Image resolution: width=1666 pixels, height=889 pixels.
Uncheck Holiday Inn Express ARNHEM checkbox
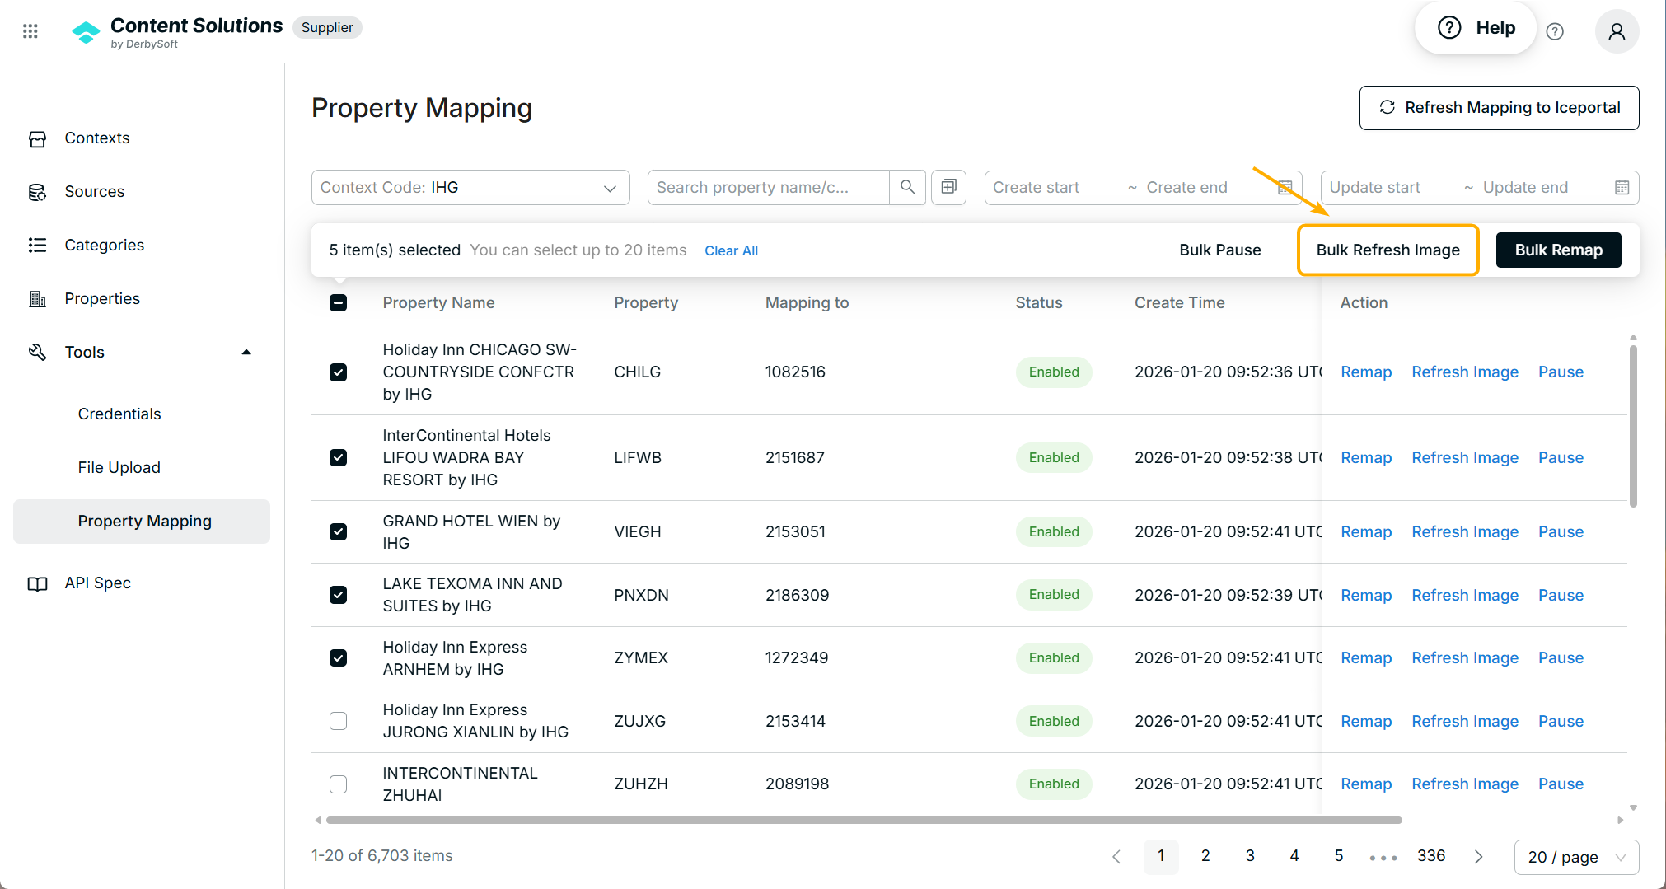[x=338, y=657]
